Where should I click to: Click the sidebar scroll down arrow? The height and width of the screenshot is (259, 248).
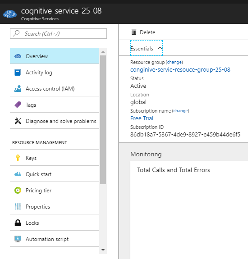[103, 250]
